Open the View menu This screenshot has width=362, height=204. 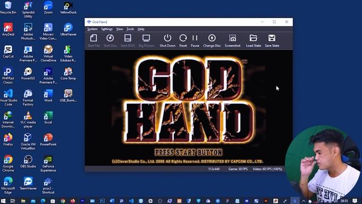(119, 29)
